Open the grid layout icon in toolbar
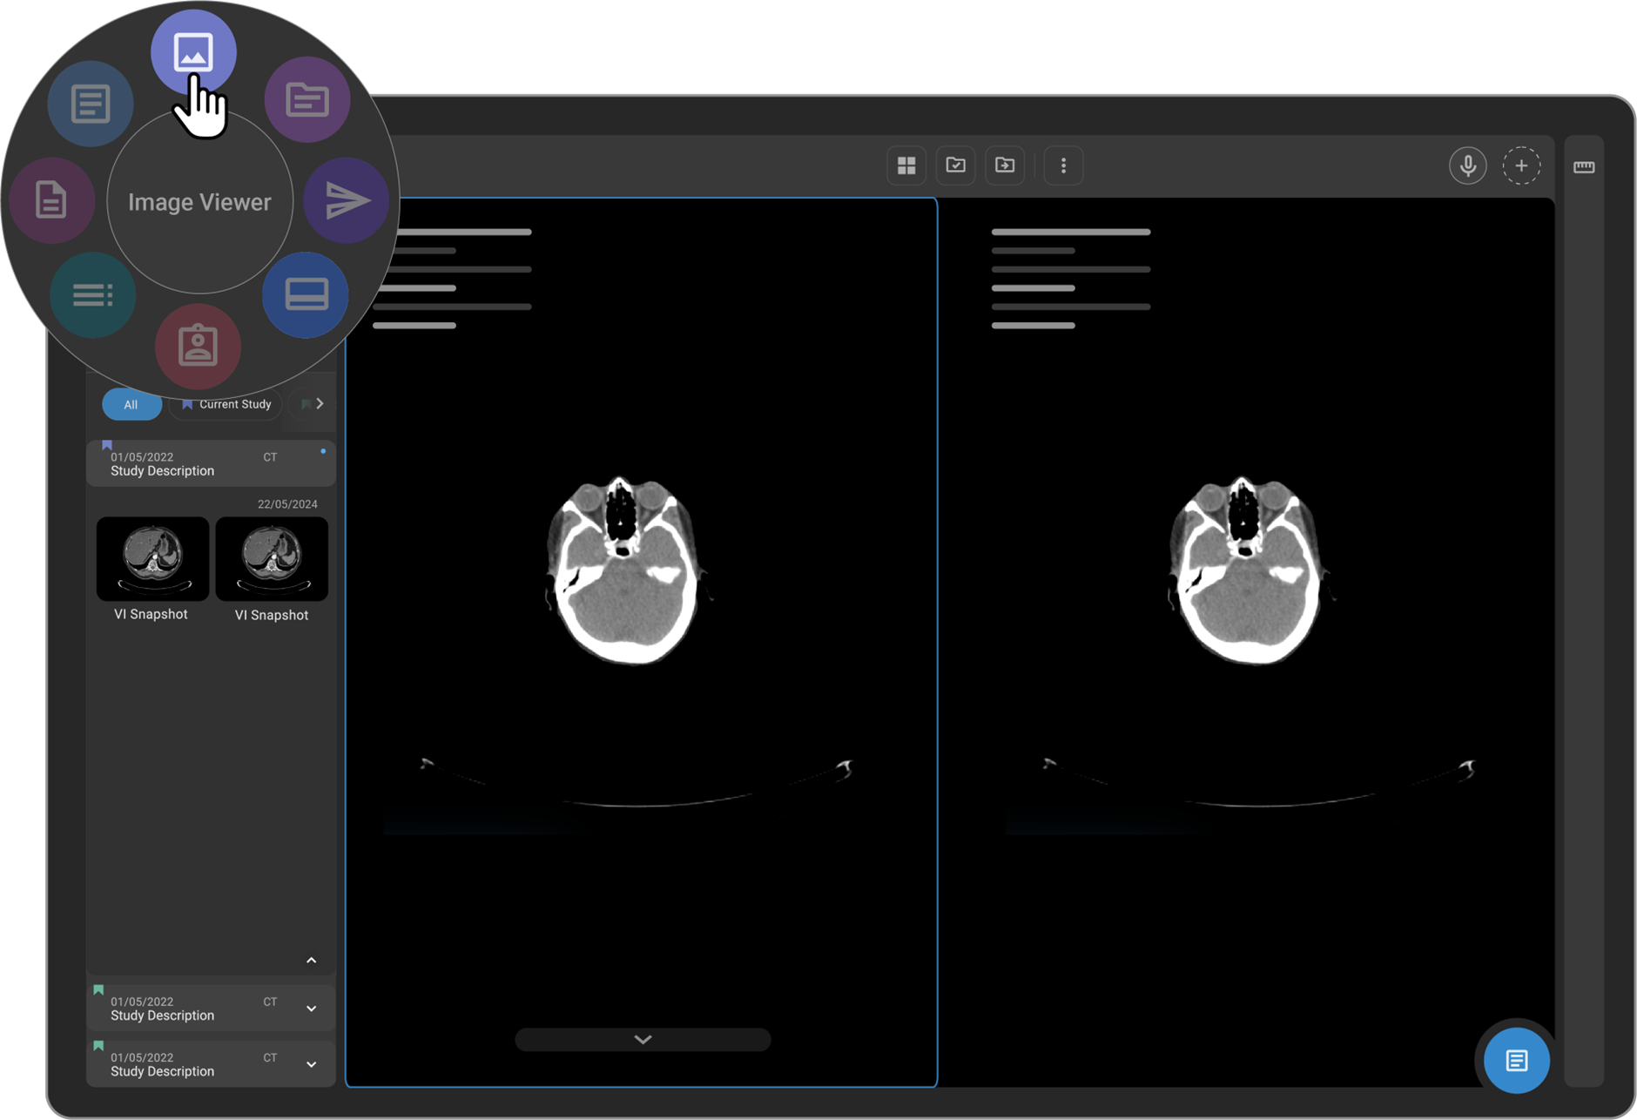 pyautogui.click(x=906, y=165)
